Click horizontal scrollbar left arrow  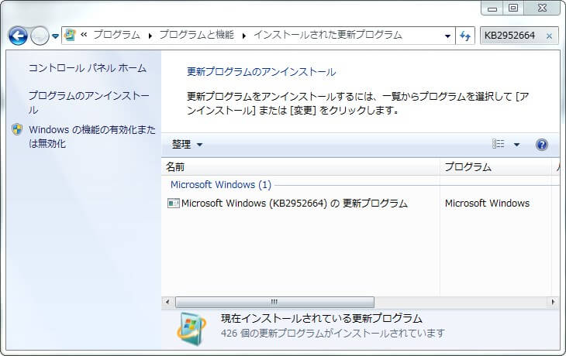pos(167,302)
